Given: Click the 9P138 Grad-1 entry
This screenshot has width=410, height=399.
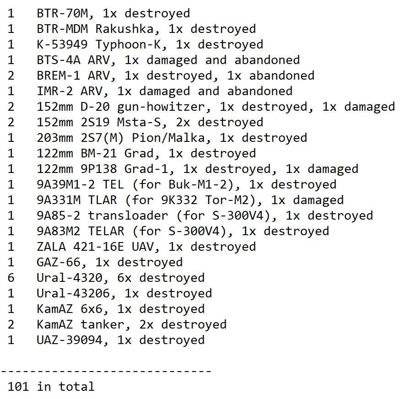Looking at the screenshot, I should click(x=197, y=169).
